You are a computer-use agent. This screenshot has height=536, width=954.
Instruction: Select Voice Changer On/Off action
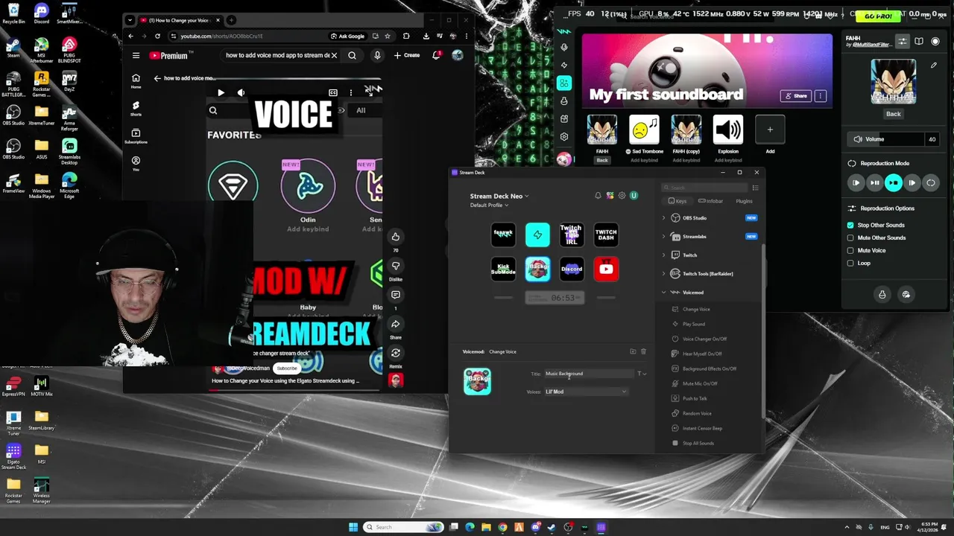pyautogui.click(x=704, y=339)
